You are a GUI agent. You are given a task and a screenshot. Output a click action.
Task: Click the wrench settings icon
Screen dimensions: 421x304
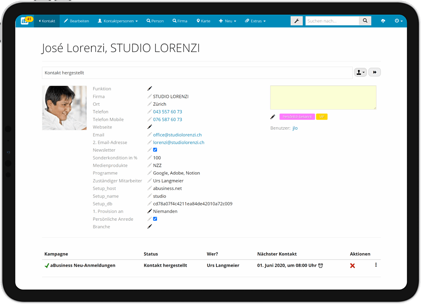pyautogui.click(x=297, y=21)
